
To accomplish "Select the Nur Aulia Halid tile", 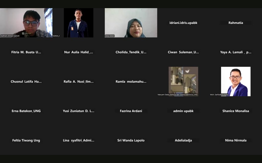I will [79, 52].
